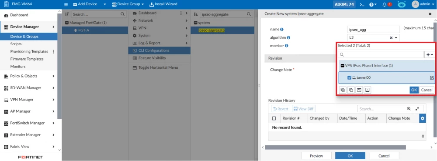Open the admin user menu

(x=423, y=4)
